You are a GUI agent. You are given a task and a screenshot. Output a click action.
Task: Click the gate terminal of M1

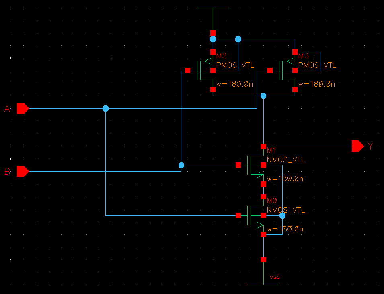click(238, 165)
